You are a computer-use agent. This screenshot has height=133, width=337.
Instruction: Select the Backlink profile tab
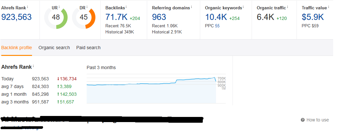coord(16,48)
